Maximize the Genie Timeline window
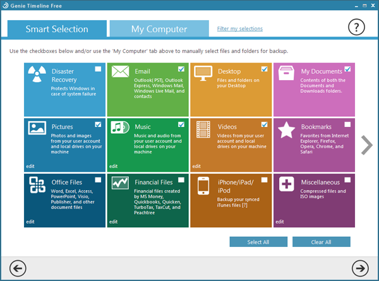 click(x=364, y=6)
